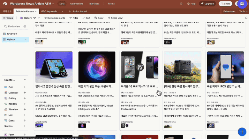Expand the Wordpress News Article ATM base menu
Screen dimensions: 249x139
pos(53,4)
